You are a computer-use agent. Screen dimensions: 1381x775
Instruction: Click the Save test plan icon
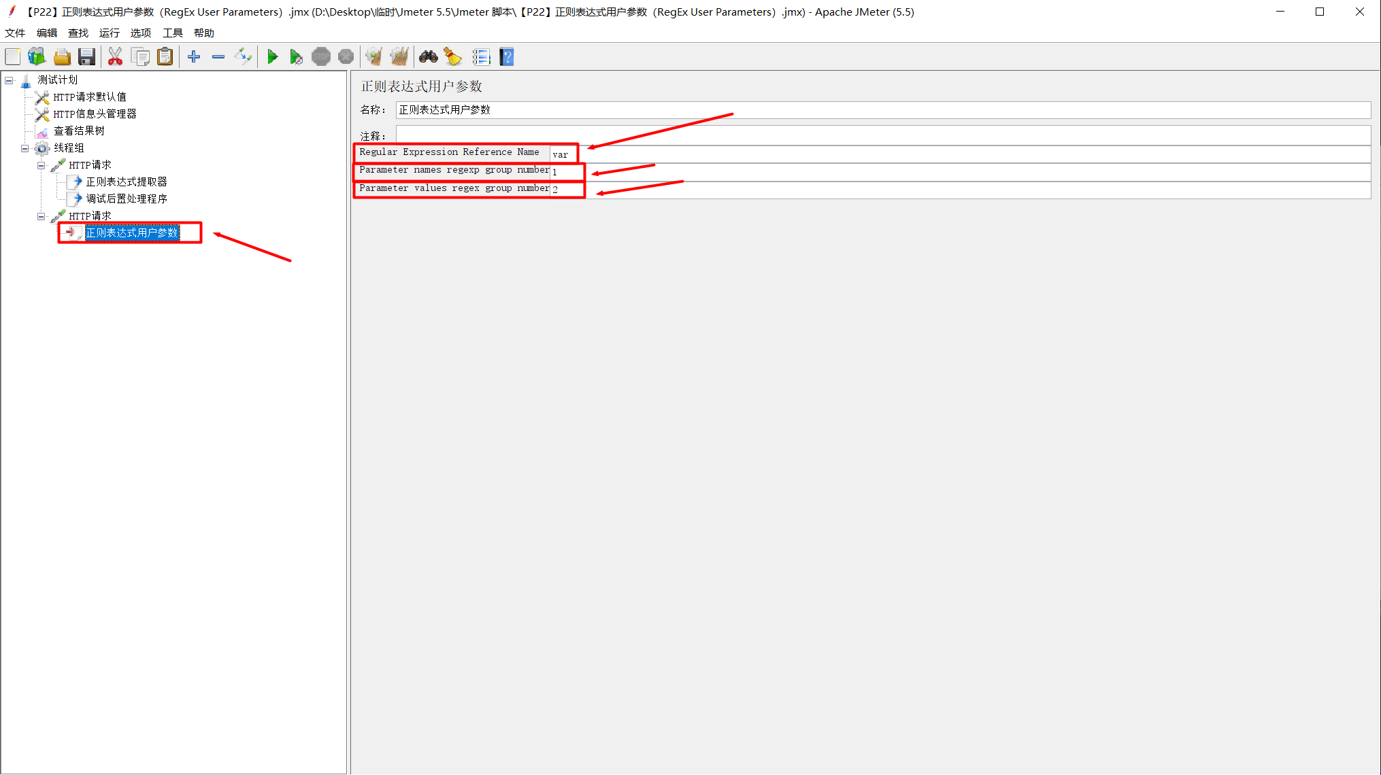click(x=86, y=57)
